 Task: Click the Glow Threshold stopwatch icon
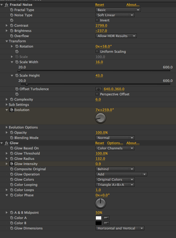coord(12,153)
